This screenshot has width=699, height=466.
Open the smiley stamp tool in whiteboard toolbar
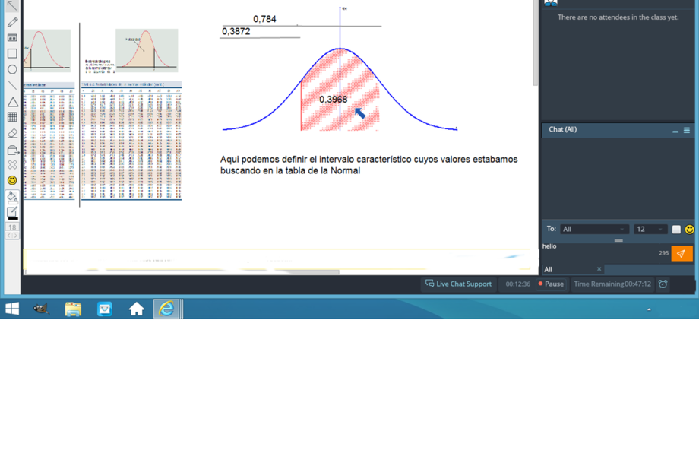12,180
